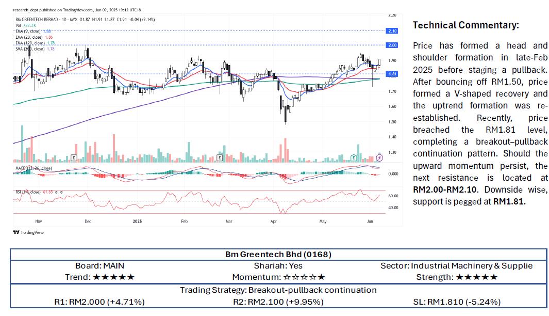Click the 1.50 tick on the price axis

pyautogui.click(x=392, y=122)
